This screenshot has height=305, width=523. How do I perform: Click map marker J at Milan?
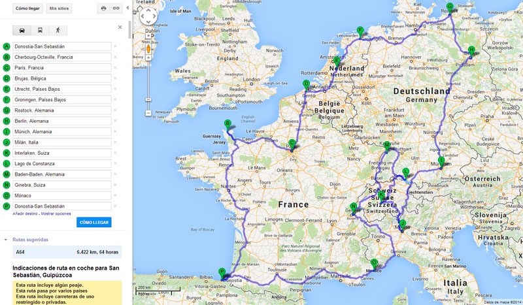[x=403, y=225]
